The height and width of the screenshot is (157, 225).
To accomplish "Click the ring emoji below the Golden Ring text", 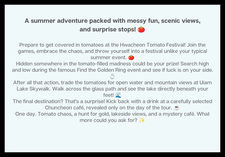I will pyautogui.click(x=112, y=76).
